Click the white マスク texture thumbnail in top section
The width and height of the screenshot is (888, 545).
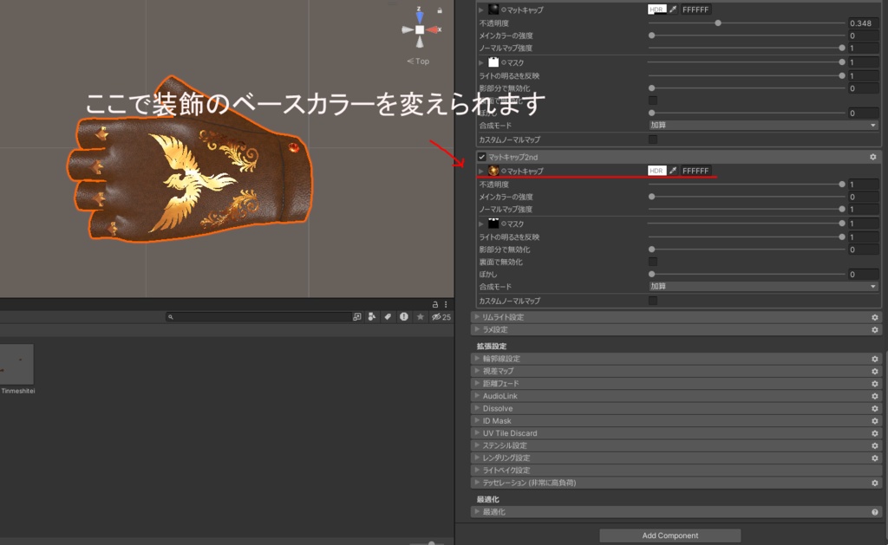493,62
